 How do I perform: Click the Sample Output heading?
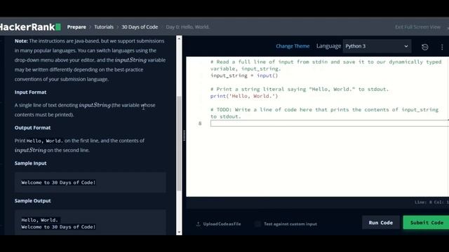[33, 201]
